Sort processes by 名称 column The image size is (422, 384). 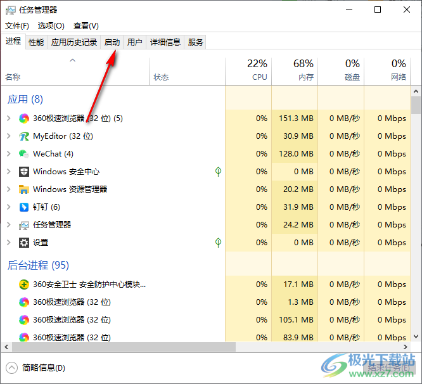coord(75,72)
